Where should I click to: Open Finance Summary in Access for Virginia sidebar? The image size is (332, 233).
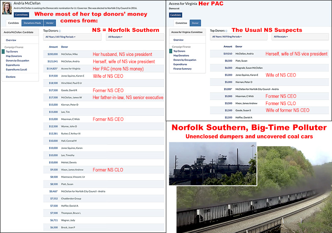point(183,69)
